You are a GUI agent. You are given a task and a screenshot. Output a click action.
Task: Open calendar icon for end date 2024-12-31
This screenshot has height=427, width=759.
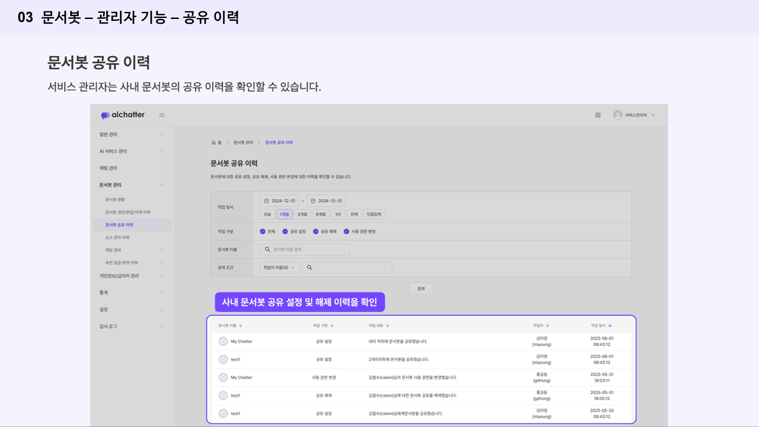[x=313, y=201]
